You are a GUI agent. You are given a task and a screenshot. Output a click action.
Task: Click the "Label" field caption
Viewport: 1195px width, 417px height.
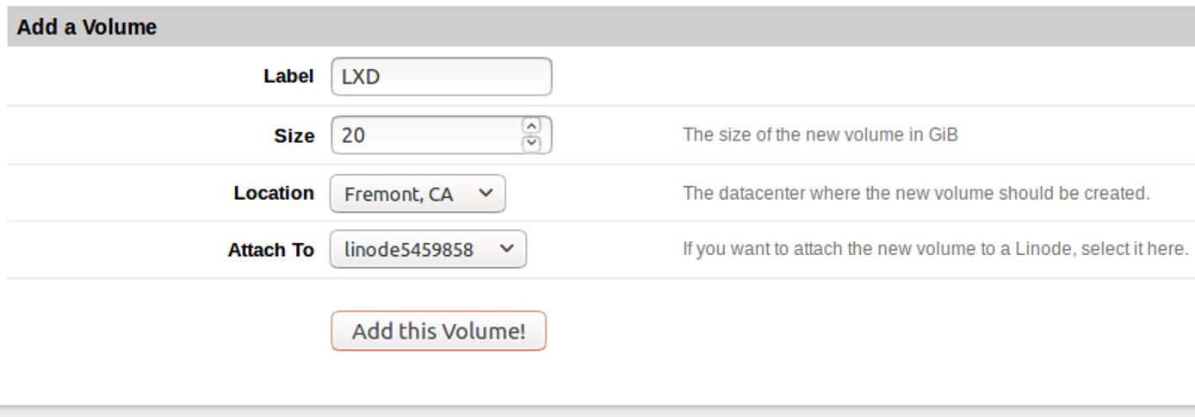288,77
